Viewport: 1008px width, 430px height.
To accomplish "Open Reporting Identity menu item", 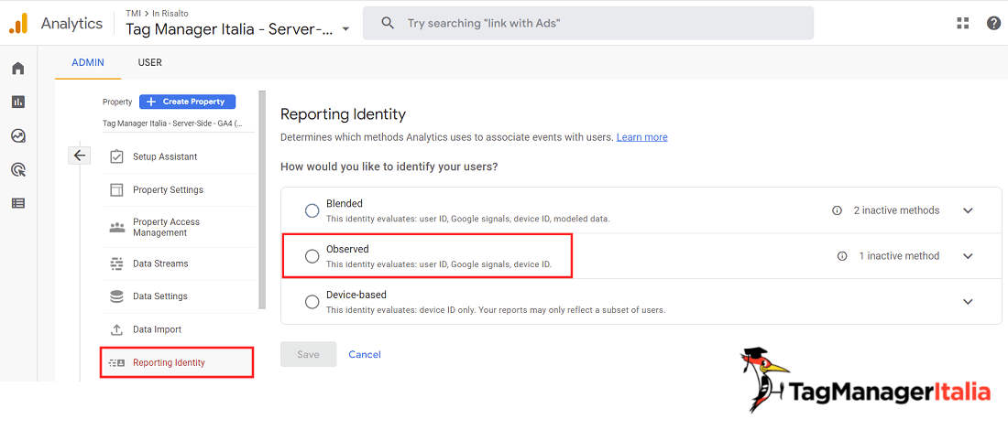I will [x=178, y=362].
